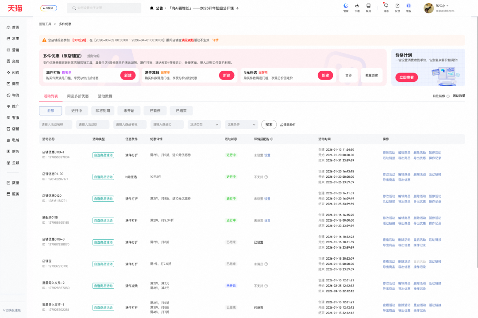478x318 pixels.
Task: Open 详情 link in warning banner
Action: tap(215, 40)
